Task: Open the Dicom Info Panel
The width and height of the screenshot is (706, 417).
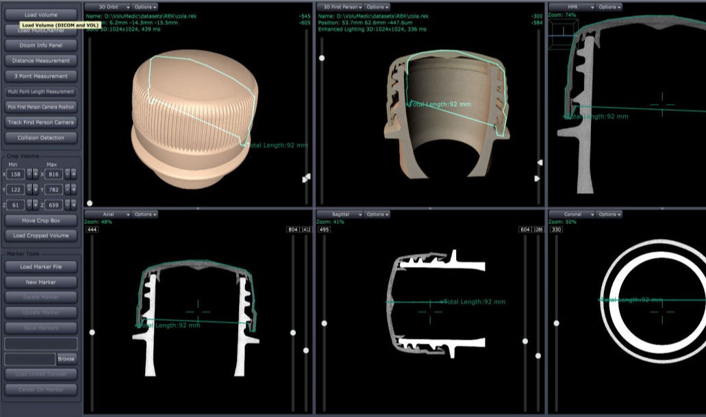Action: click(41, 45)
